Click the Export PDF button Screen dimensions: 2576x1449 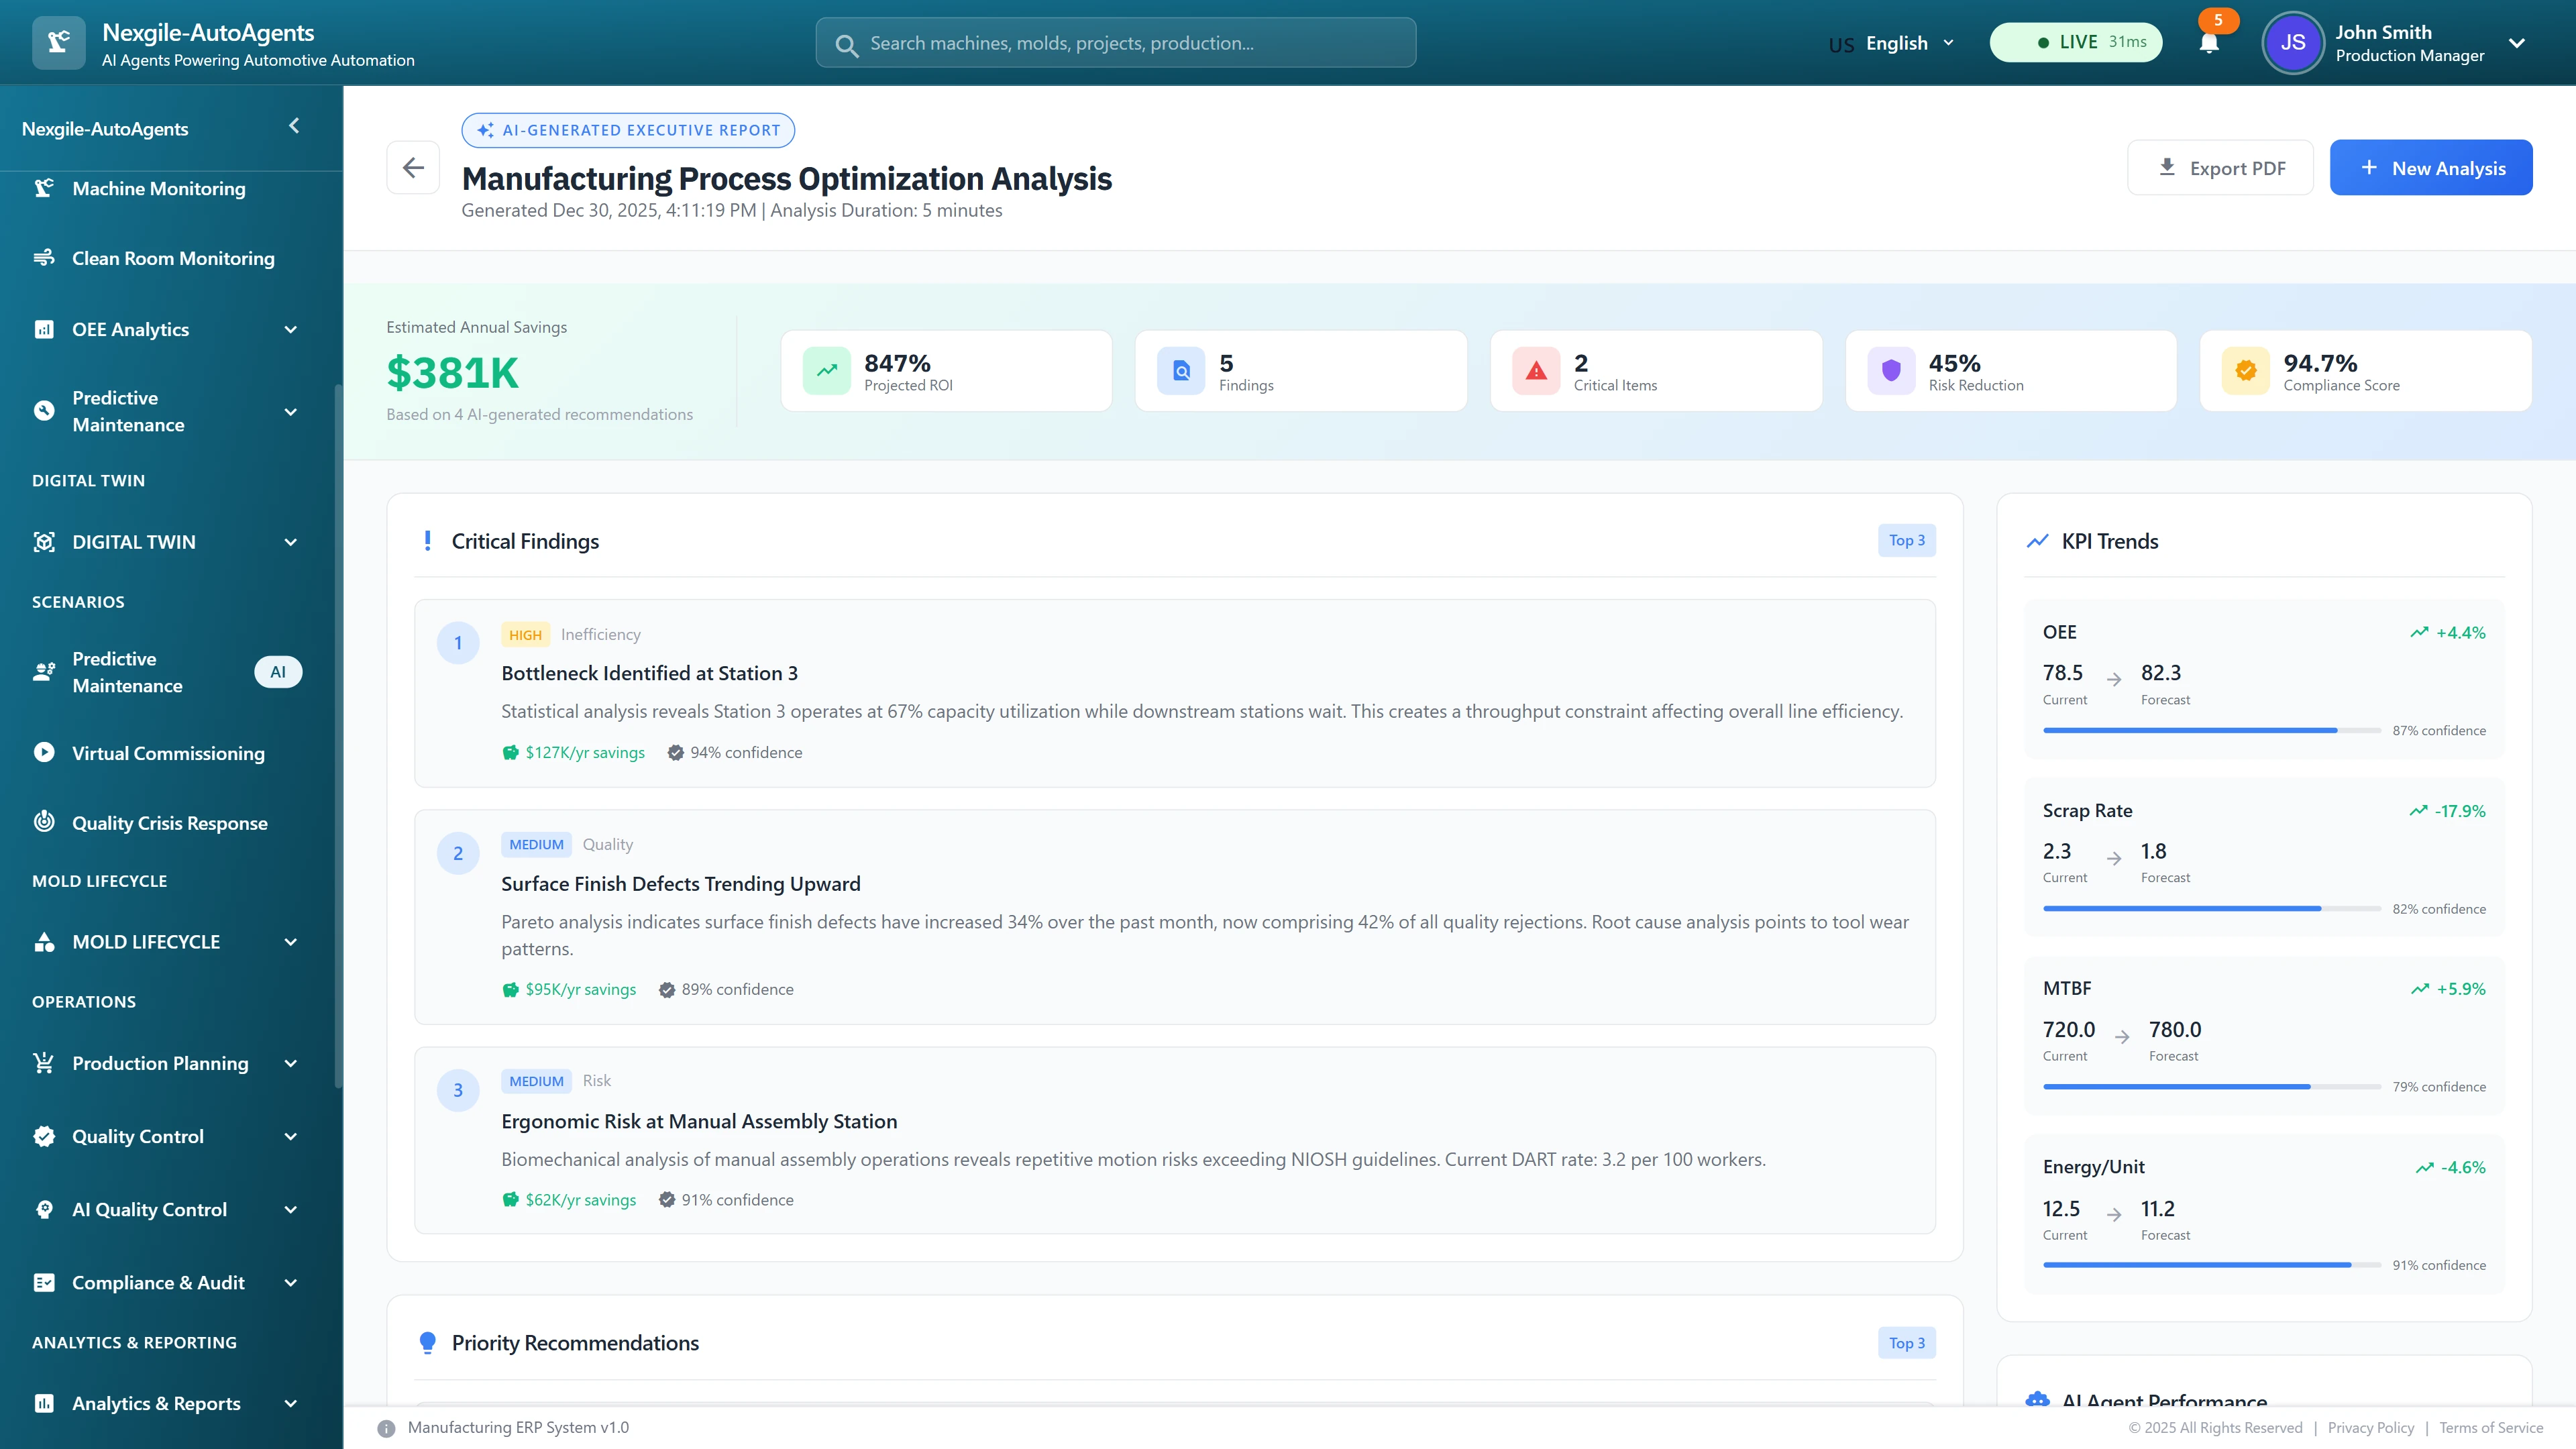tap(2220, 167)
